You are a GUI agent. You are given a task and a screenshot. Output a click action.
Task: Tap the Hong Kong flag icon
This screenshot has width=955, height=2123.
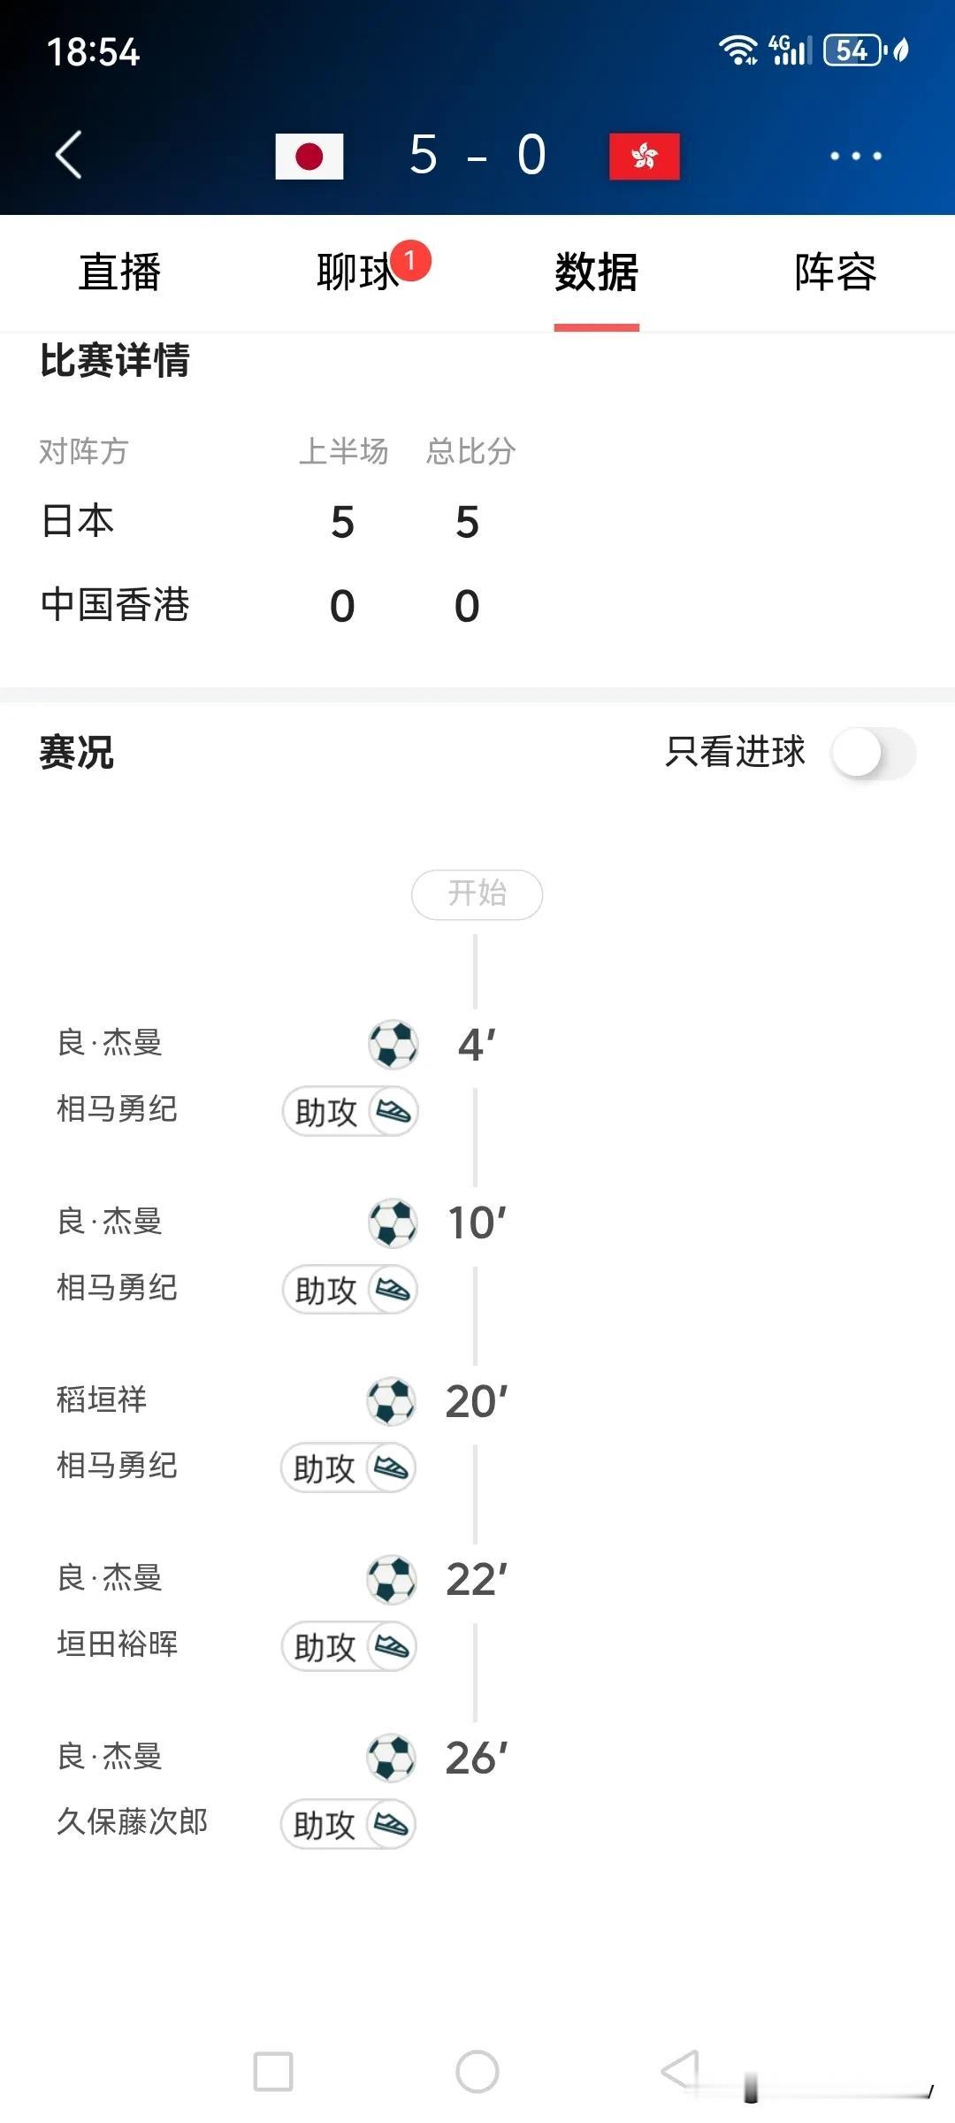pos(645,157)
